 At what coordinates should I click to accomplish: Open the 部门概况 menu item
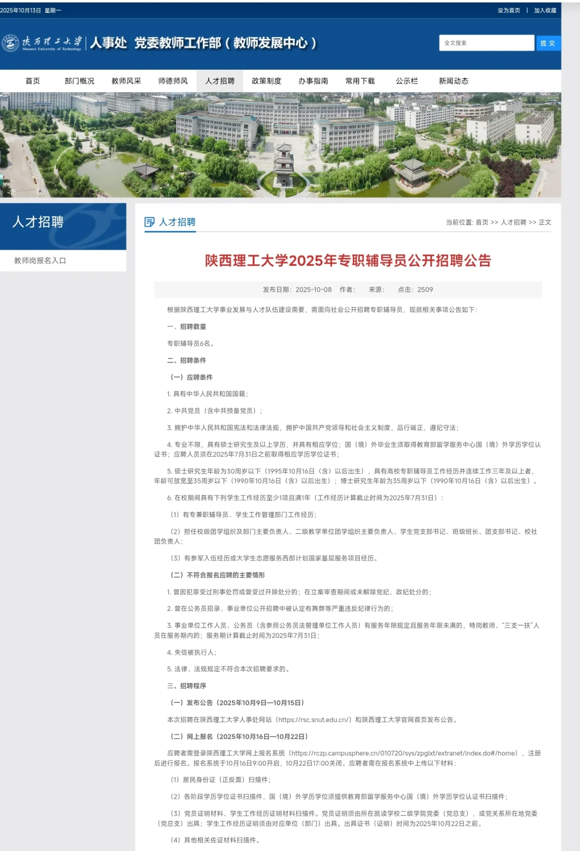[x=79, y=81]
